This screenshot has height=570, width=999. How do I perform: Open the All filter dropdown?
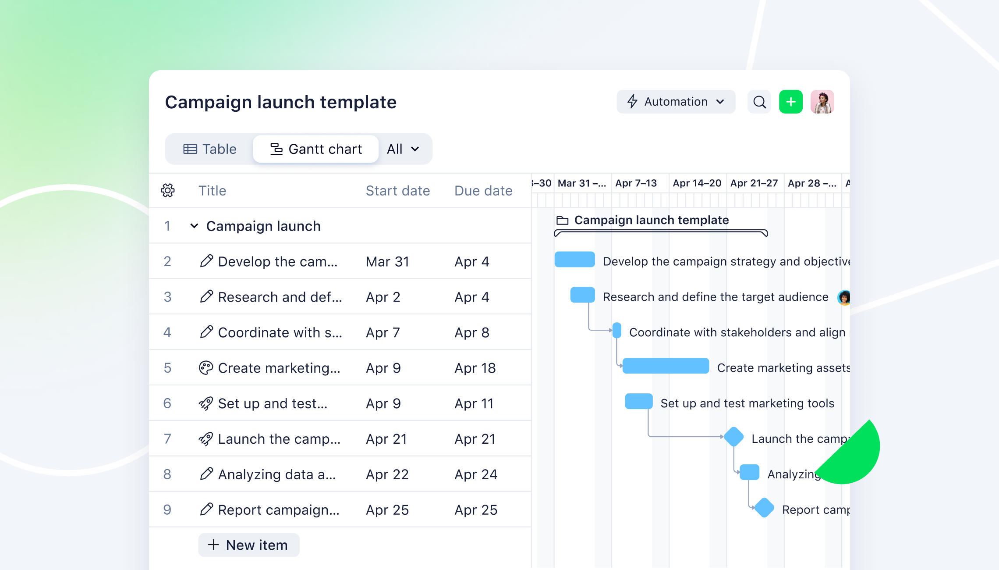click(402, 149)
